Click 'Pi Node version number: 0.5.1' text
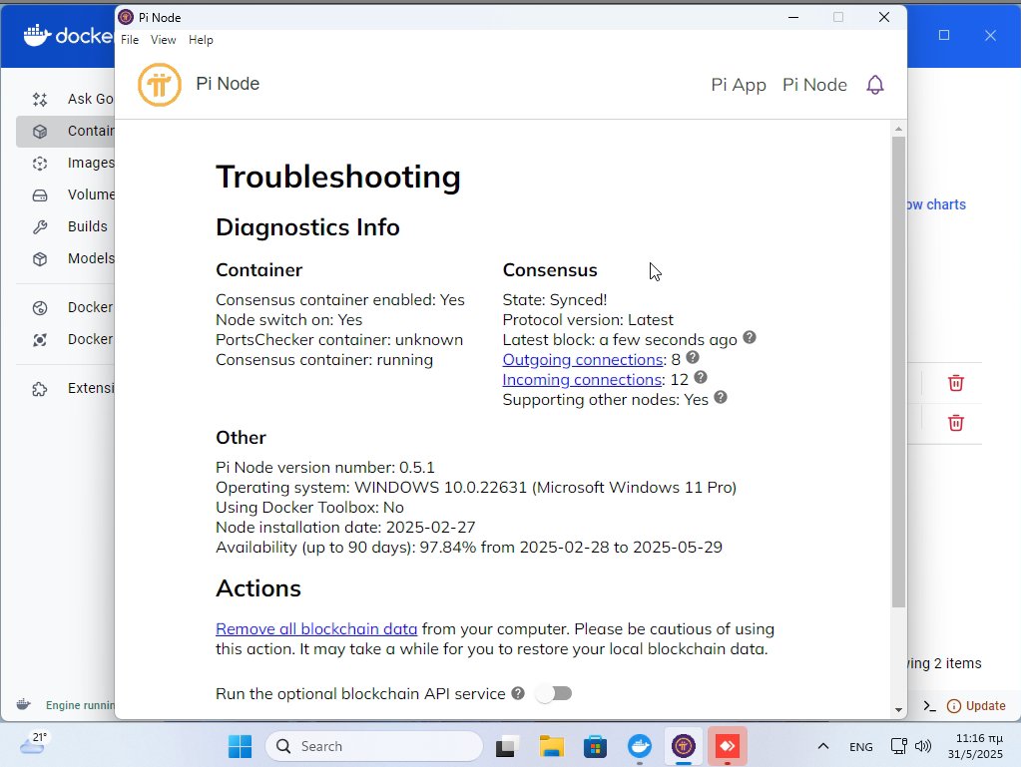 coord(325,467)
